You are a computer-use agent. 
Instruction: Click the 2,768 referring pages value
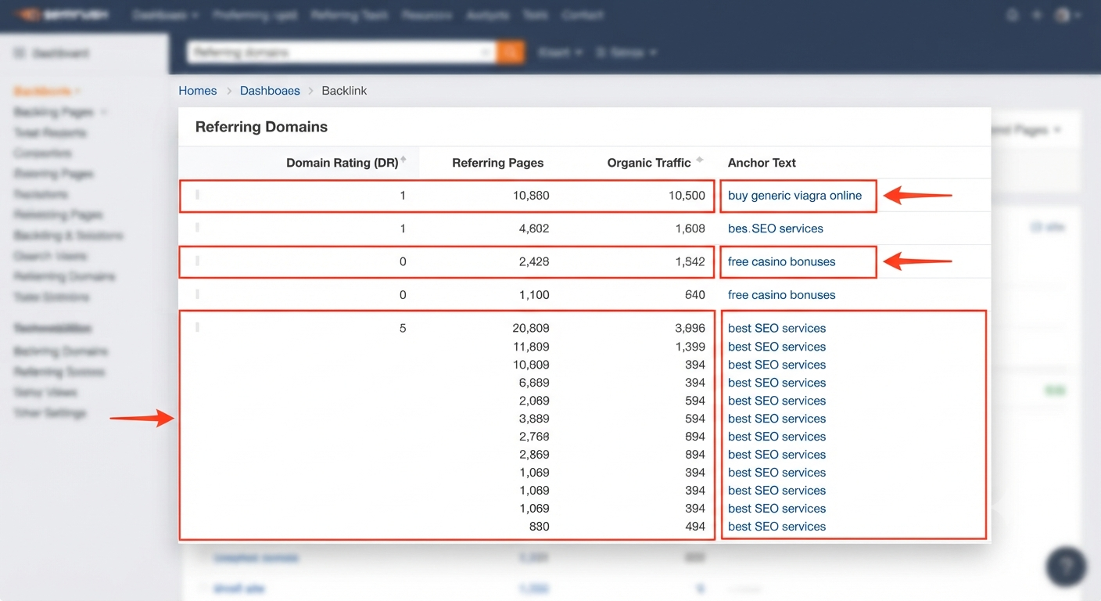pyautogui.click(x=534, y=437)
